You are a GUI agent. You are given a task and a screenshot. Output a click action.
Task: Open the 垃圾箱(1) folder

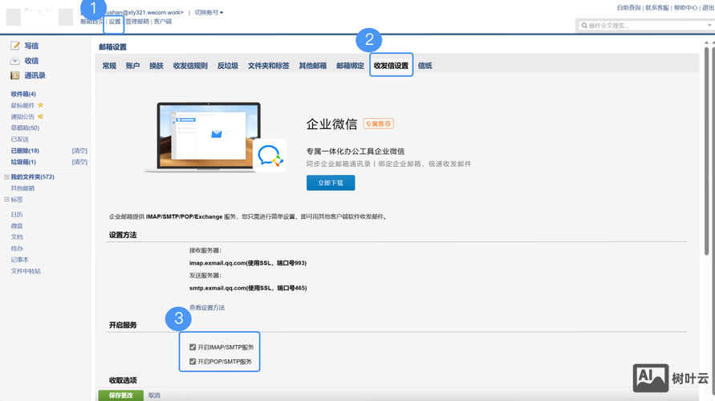(x=23, y=162)
